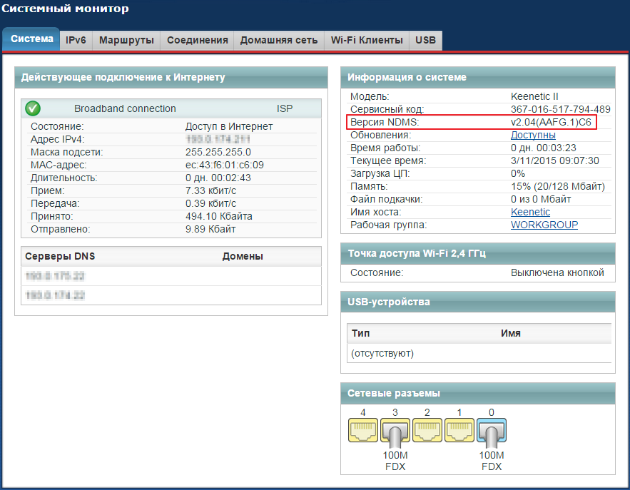Viewport: 630px width, 490px height.
Task: Click network port 4 icon
Action: [362, 430]
